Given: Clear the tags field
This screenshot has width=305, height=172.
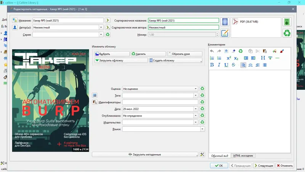Looking at the screenshot, I should click(x=202, y=95).
